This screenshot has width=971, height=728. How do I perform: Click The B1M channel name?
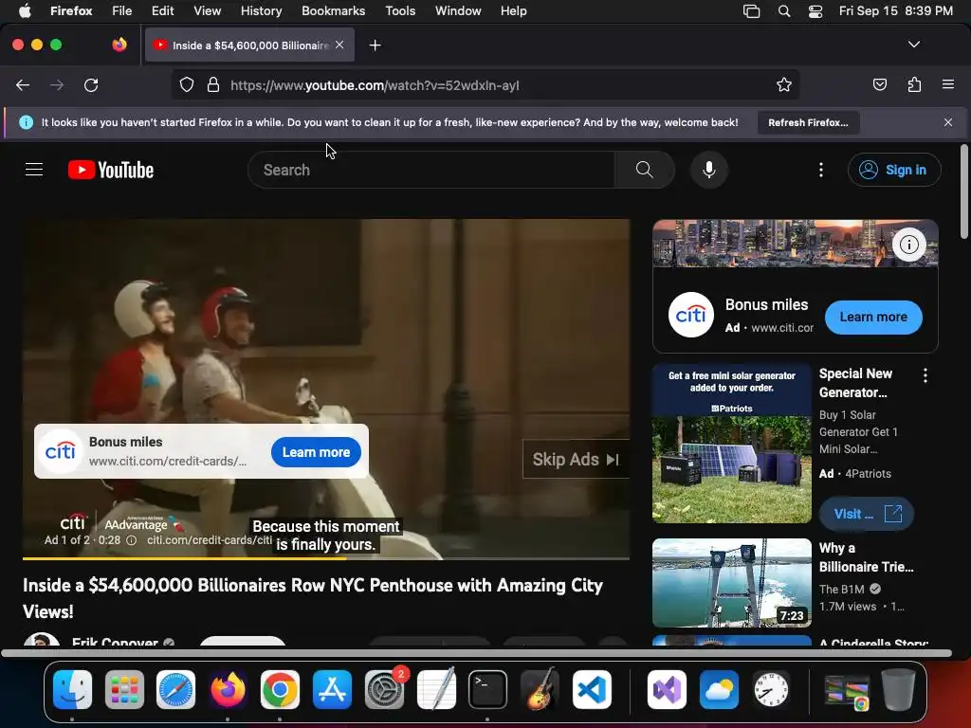842,590
